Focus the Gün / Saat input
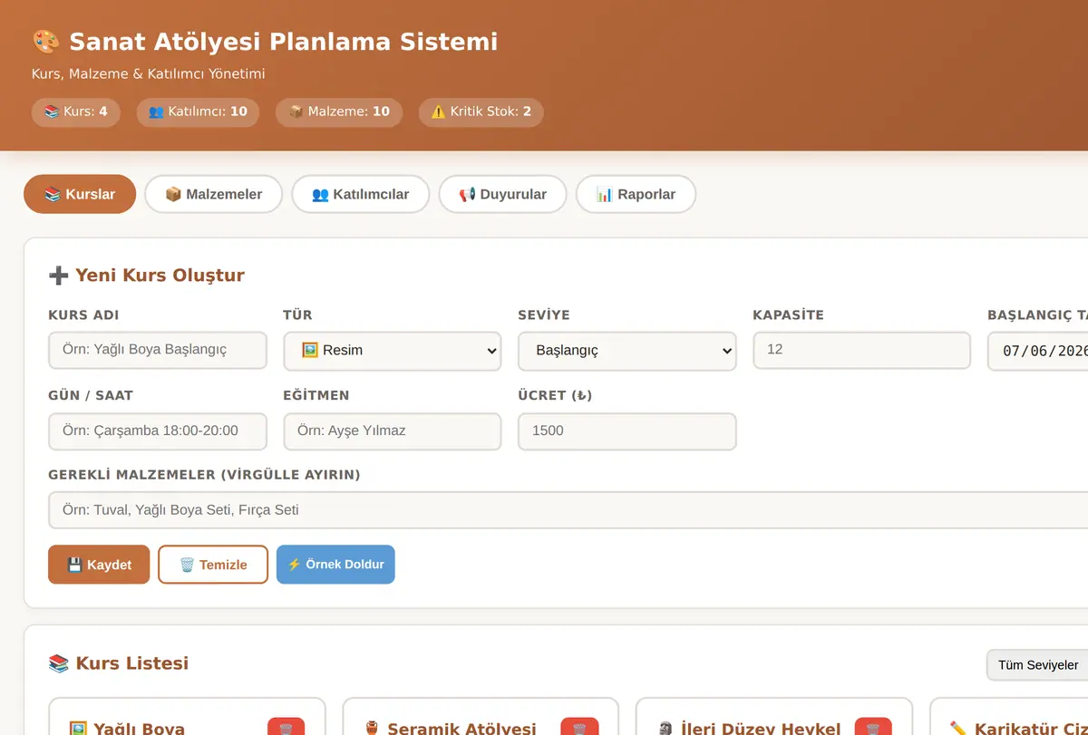Viewport: 1088px width, 735px height. (x=158, y=431)
